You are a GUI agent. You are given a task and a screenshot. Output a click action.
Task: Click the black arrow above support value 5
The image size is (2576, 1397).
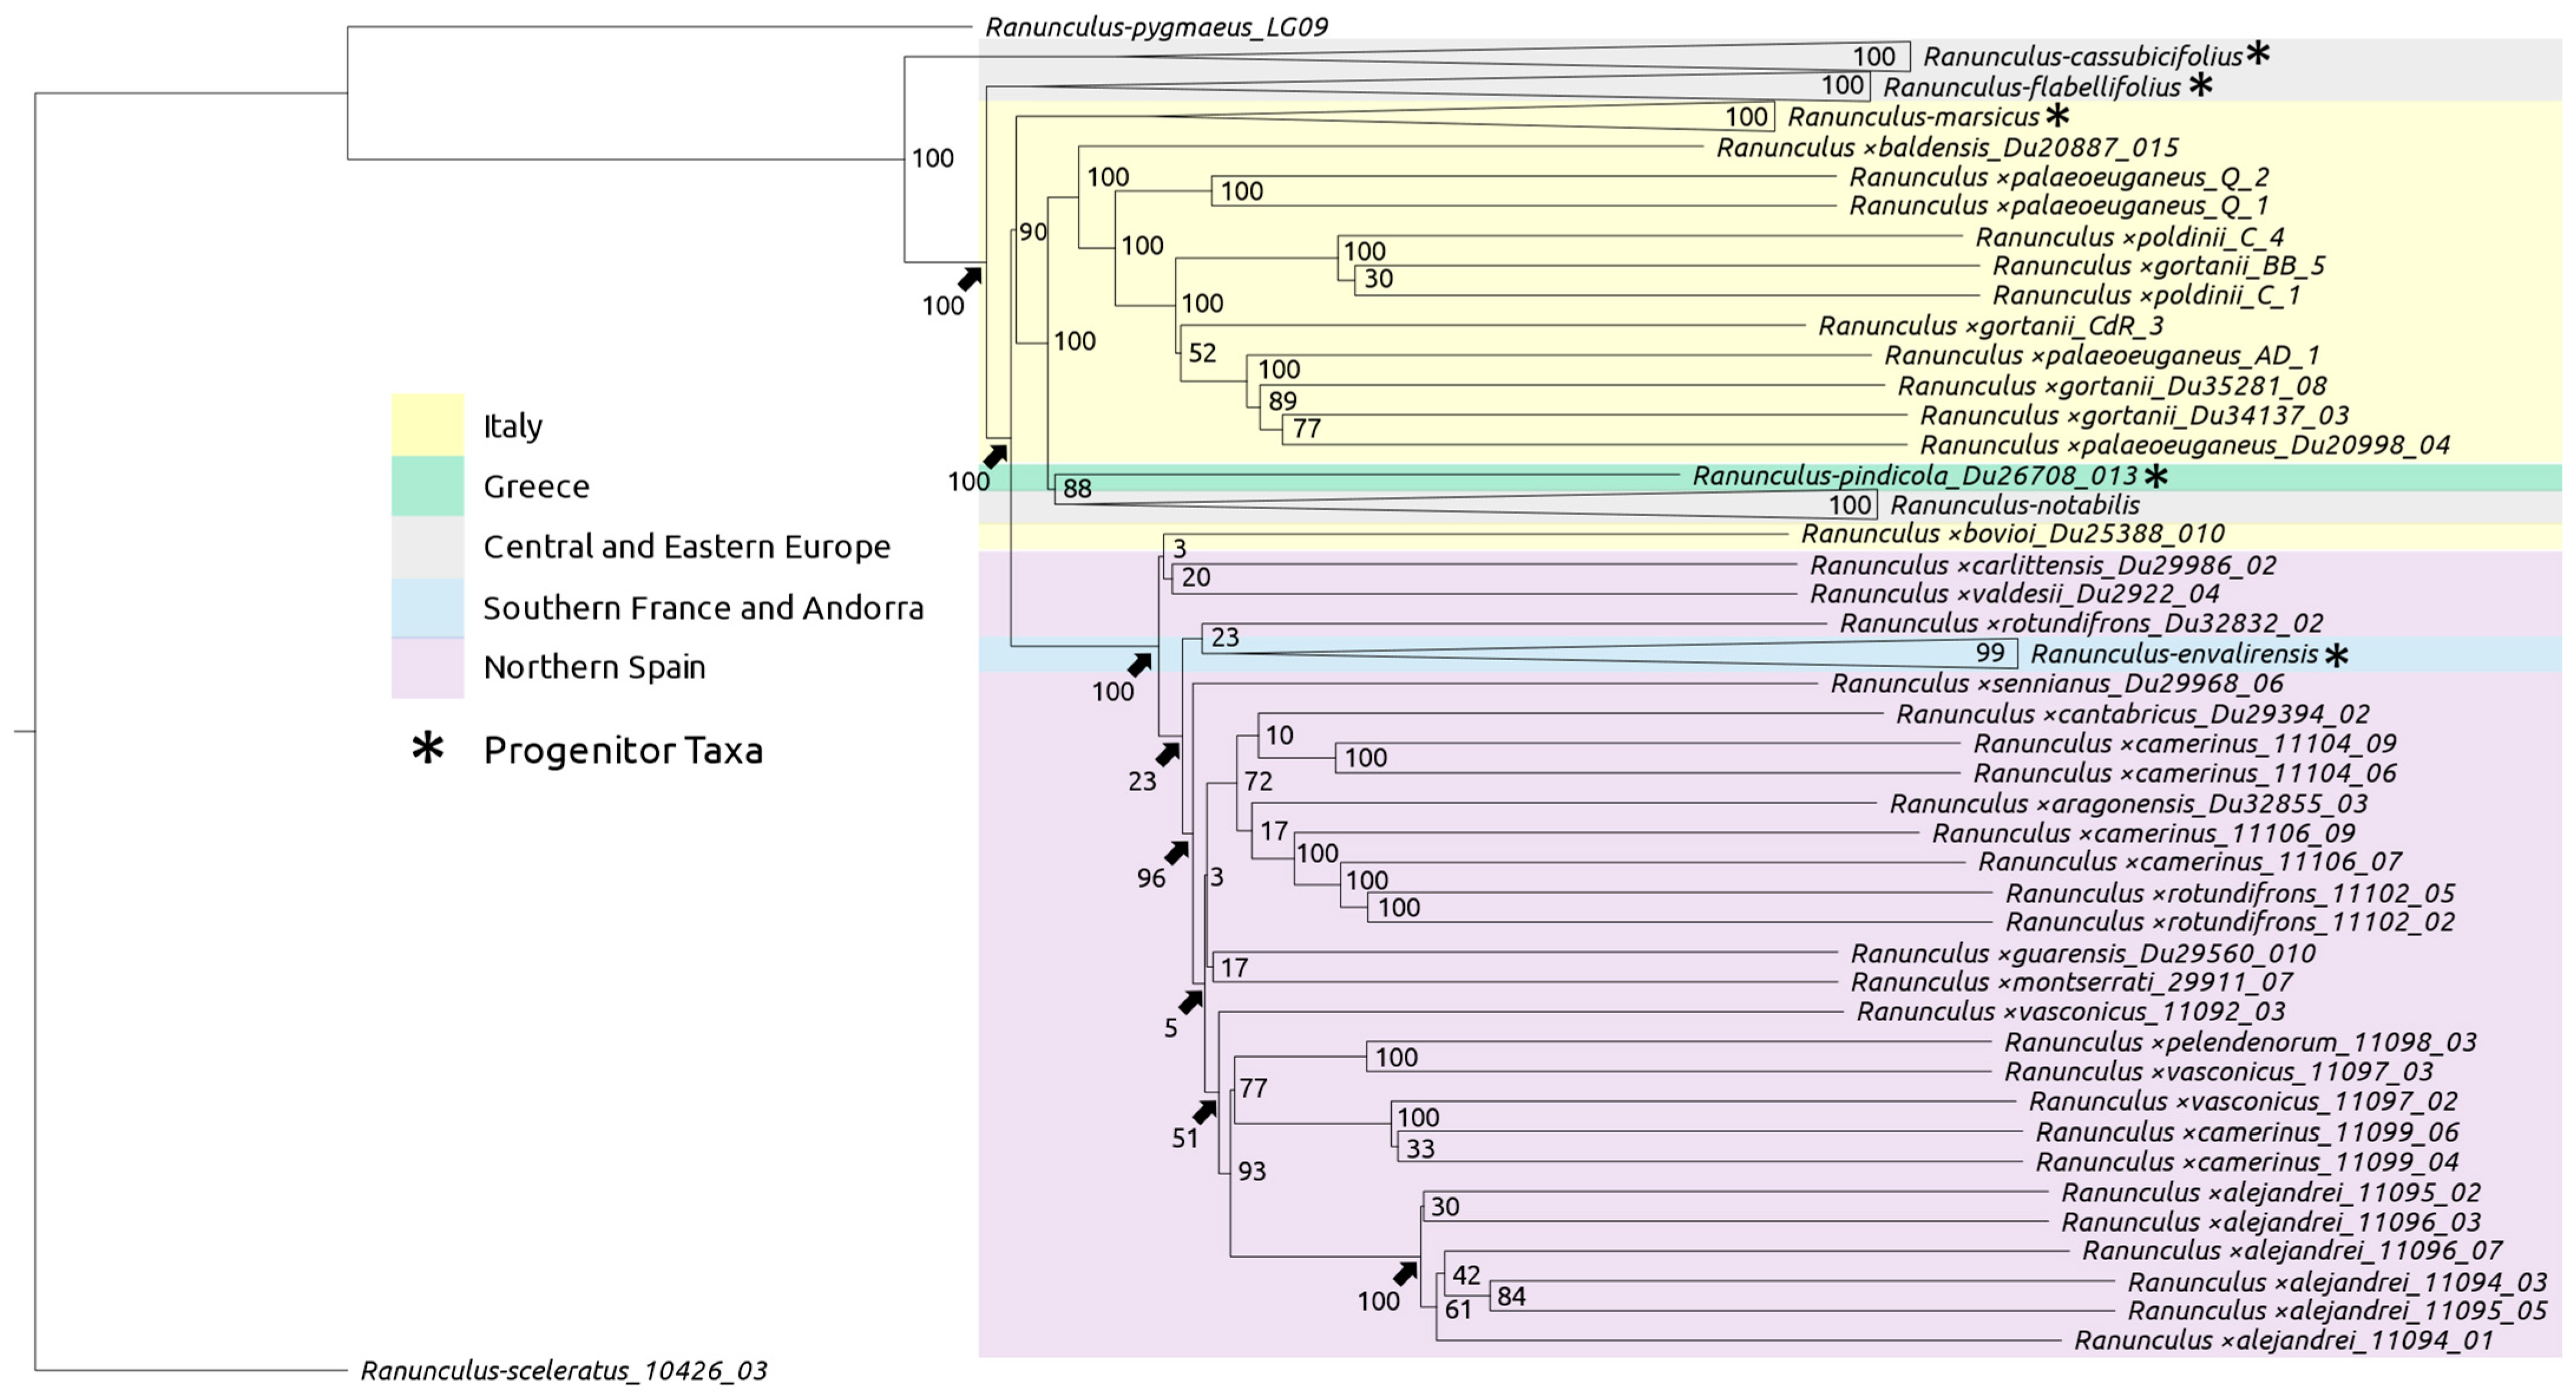click(1190, 1002)
